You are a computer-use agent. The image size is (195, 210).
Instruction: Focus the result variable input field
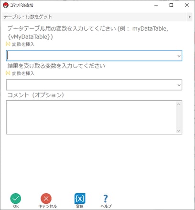coord(94,85)
